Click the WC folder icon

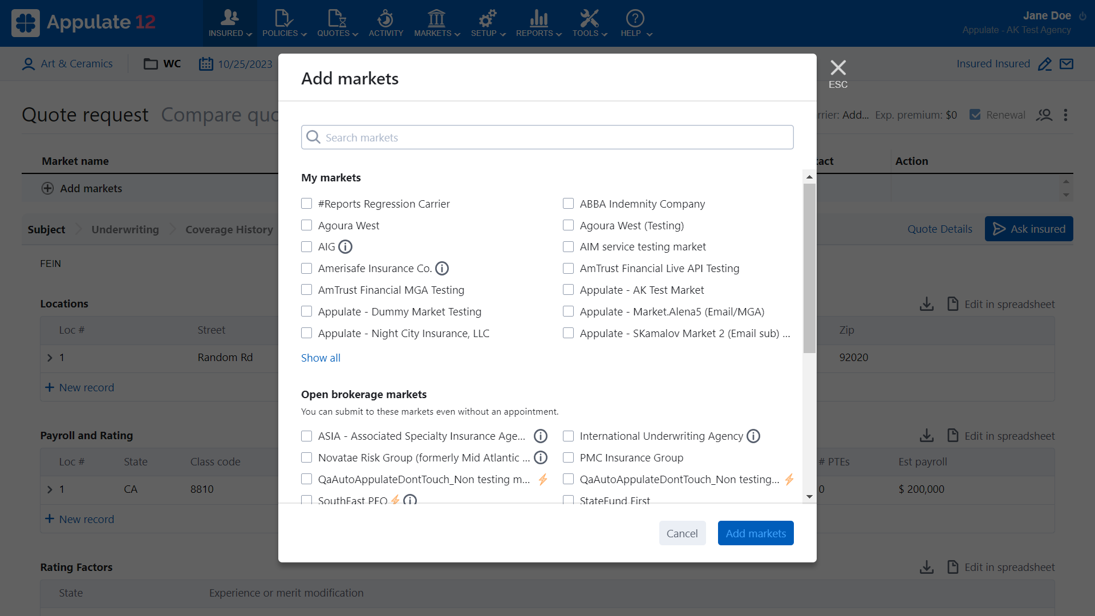[x=151, y=64]
